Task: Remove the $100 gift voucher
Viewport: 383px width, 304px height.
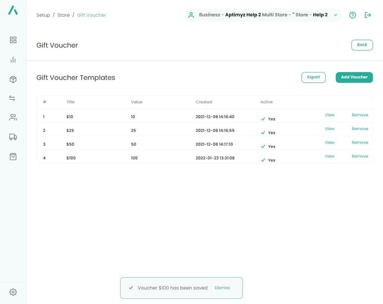Action: tap(360, 156)
